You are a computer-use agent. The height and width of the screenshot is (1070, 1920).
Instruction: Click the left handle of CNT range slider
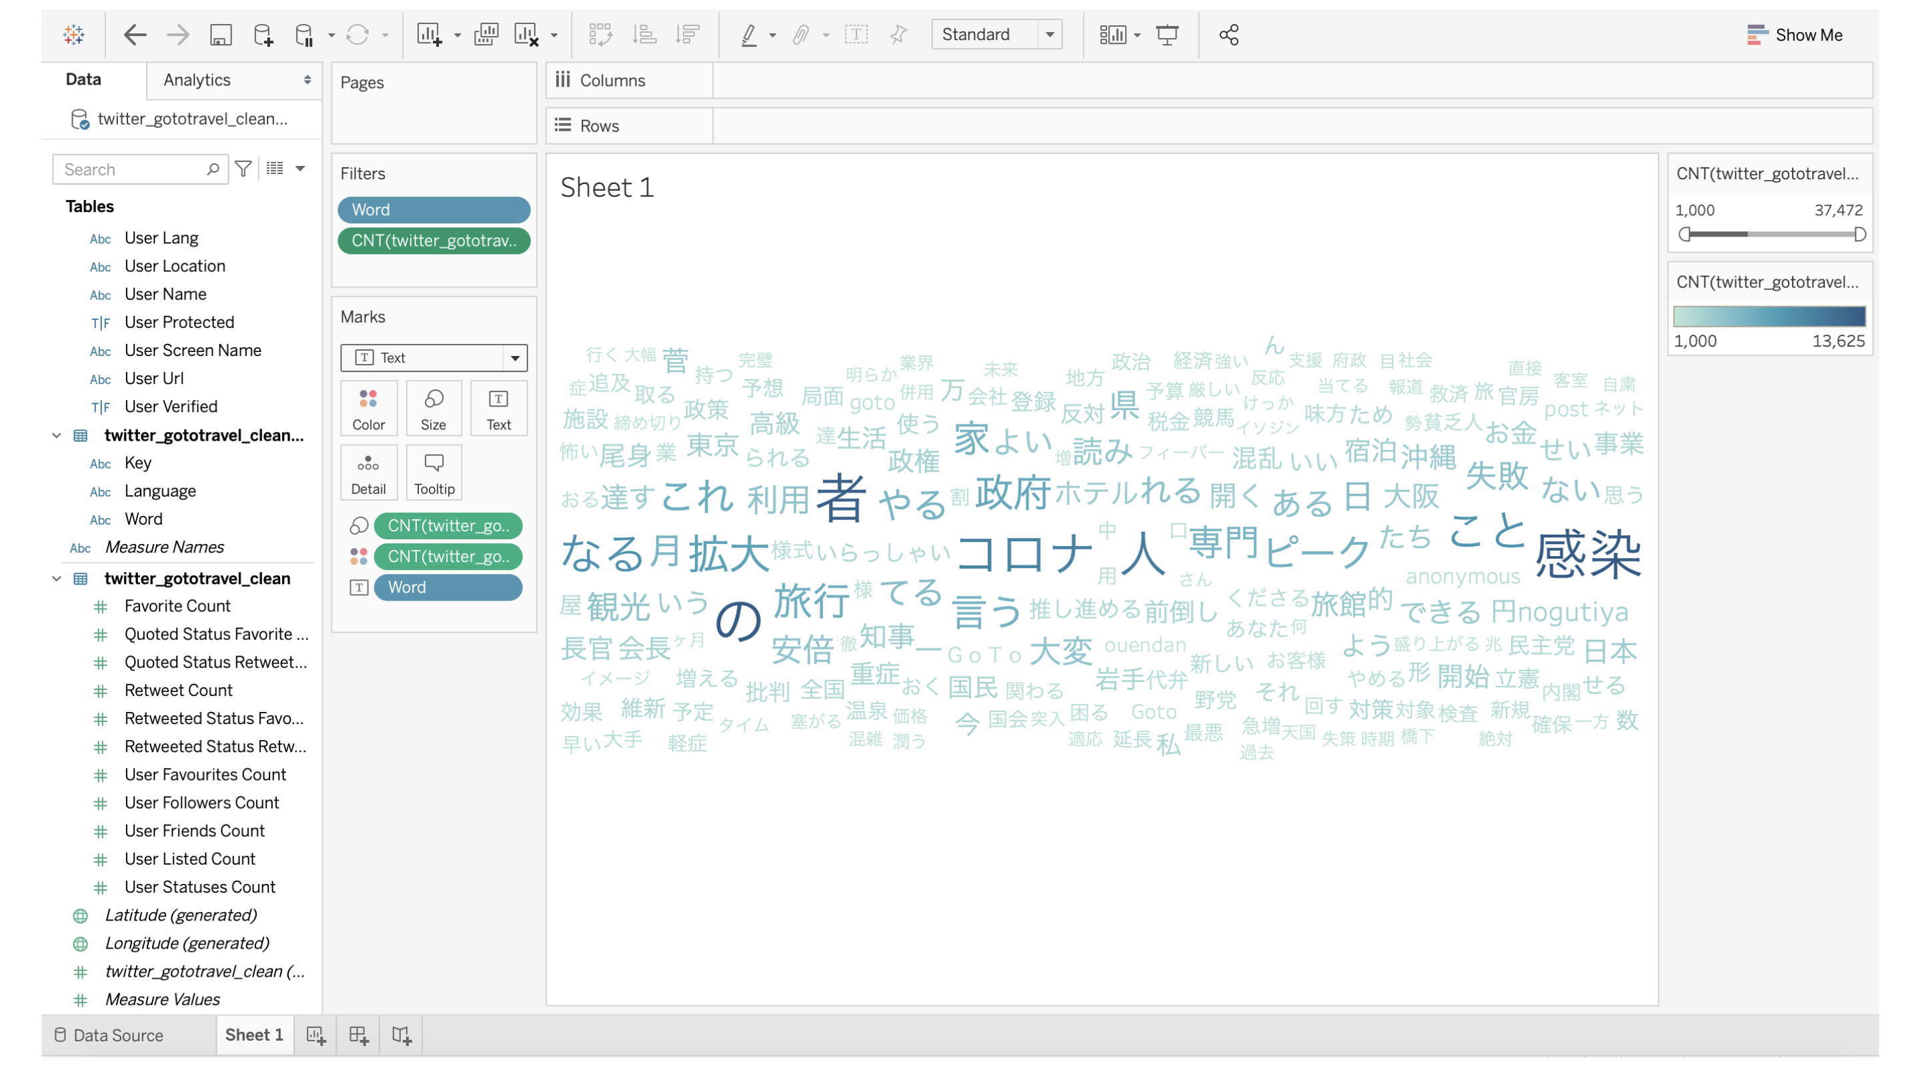tap(1685, 235)
